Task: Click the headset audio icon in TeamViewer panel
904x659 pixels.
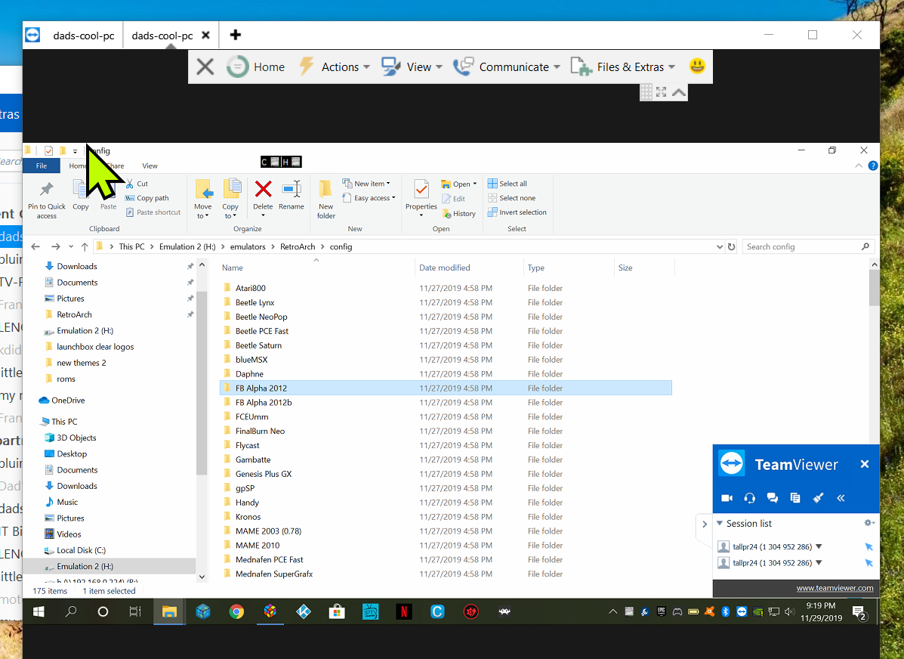Action: 749,498
